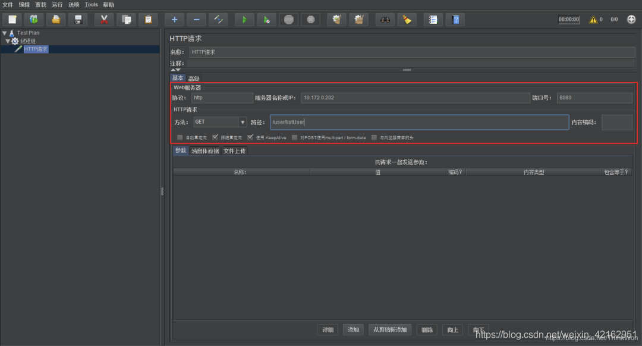Click the Reset search broom icon
Viewport: 642px width, 346px height.
(x=407, y=19)
